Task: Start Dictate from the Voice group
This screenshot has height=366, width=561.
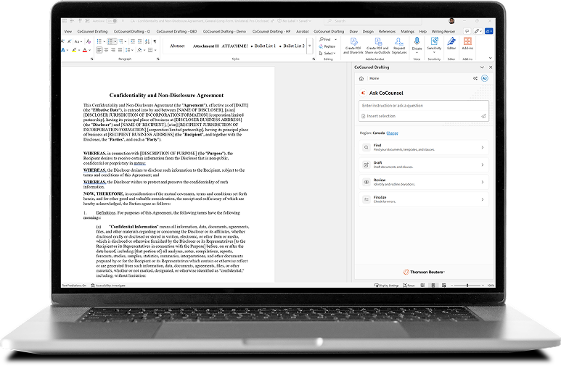Action: pyautogui.click(x=417, y=44)
